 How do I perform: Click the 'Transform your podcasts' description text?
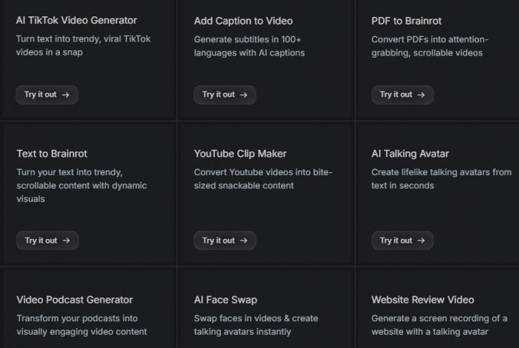82,325
